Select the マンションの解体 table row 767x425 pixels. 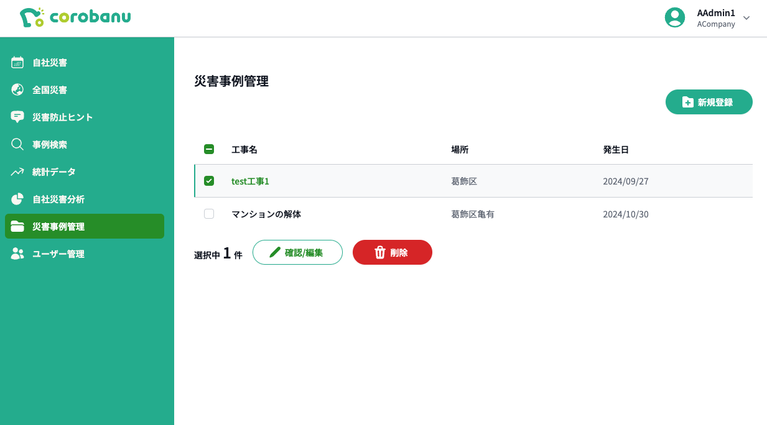pyautogui.click(x=435, y=214)
